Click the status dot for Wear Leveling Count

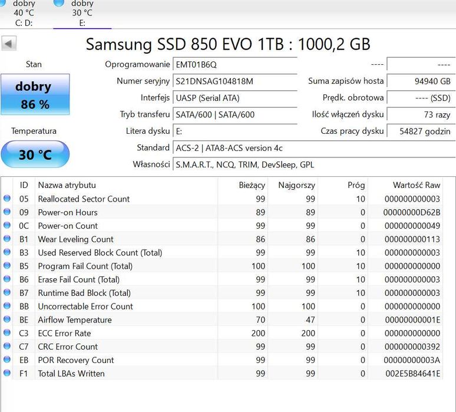(7, 239)
